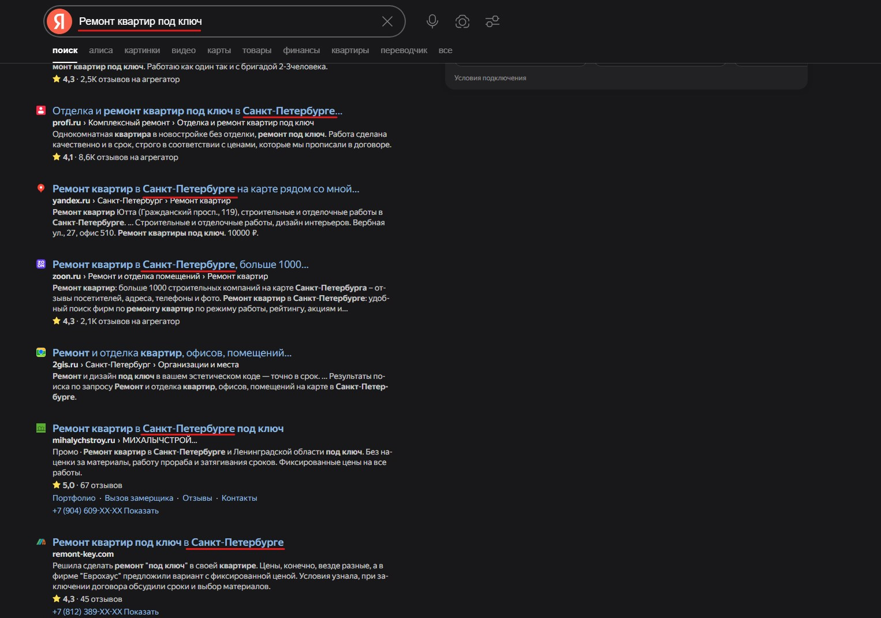The height and width of the screenshot is (618, 881).
Task: Click the «5,0 · 67 отзывов» rating
Action: click(x=87, y=485)
